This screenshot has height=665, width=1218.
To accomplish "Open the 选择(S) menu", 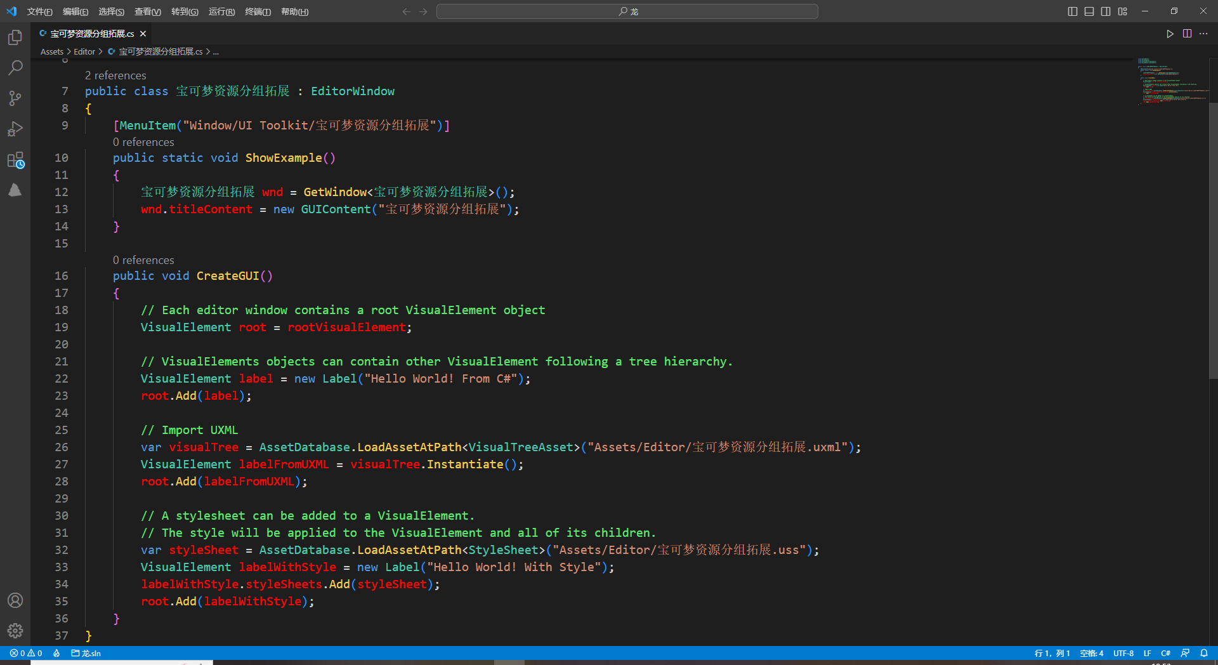I will 112,11.
